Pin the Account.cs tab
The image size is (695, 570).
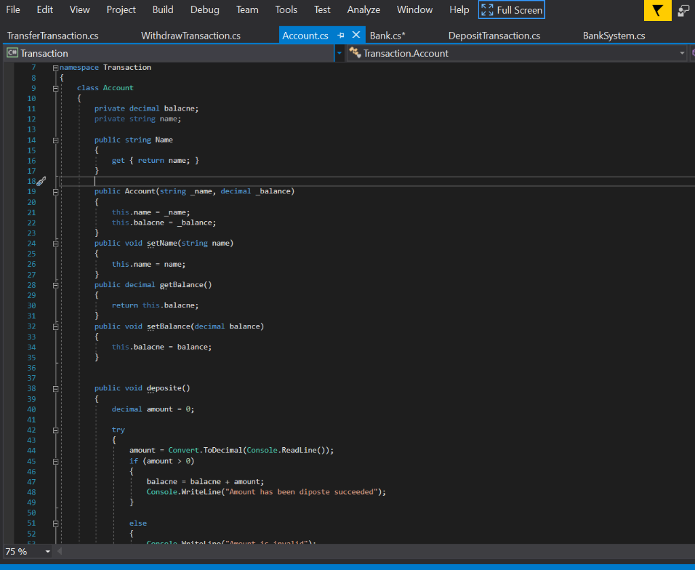pos(341,35)
